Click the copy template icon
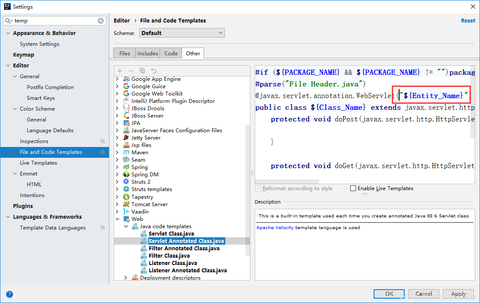The image size is (480, 303). pyautogui.click(x=142, y=71)
